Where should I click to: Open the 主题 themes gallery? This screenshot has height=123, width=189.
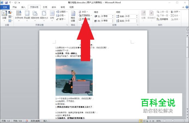click(x=4, y=16)
